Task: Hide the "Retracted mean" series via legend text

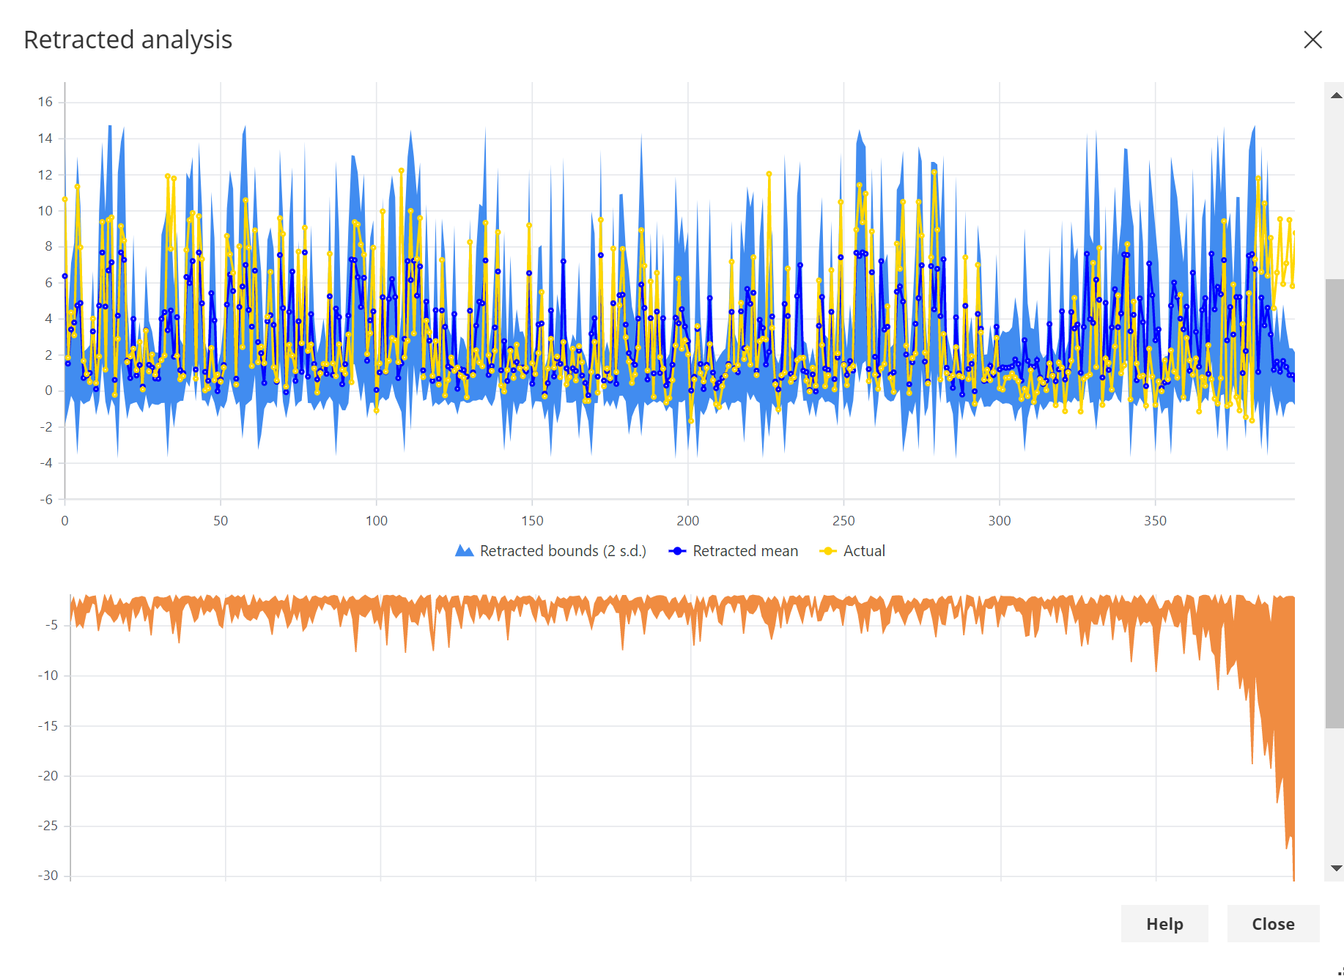Action: [x=745, y=551]
